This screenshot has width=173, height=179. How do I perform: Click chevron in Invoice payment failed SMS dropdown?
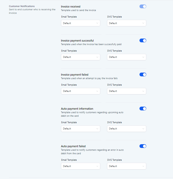click(x=143, y=91)
